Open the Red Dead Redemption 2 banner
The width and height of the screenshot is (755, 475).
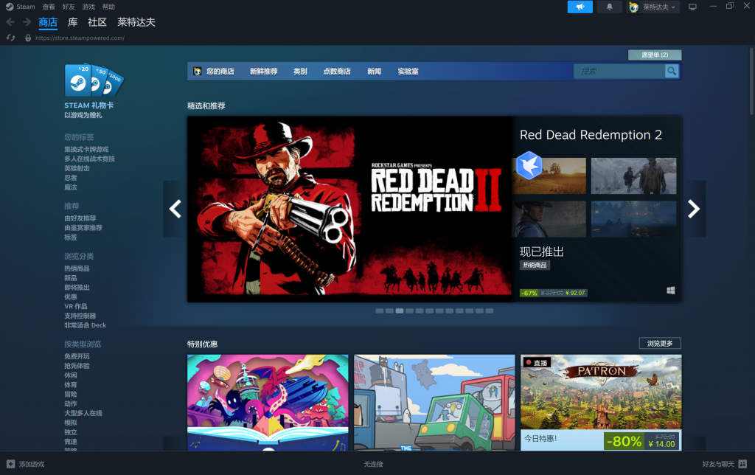pos(350,209)
